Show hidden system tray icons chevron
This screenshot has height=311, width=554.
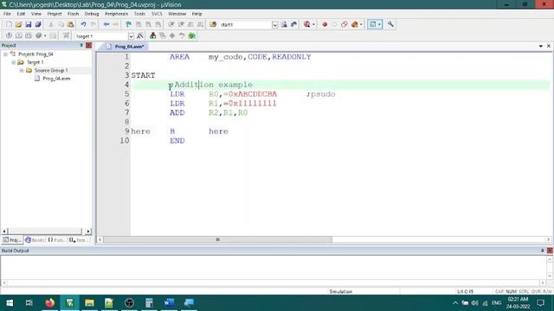[x=455, y=303]
